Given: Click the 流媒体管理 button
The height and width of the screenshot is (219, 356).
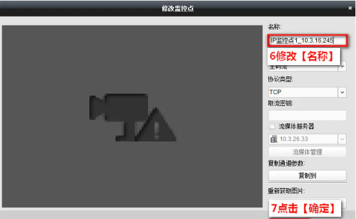Looking at the screenshot, I should [x=307, y=152].
